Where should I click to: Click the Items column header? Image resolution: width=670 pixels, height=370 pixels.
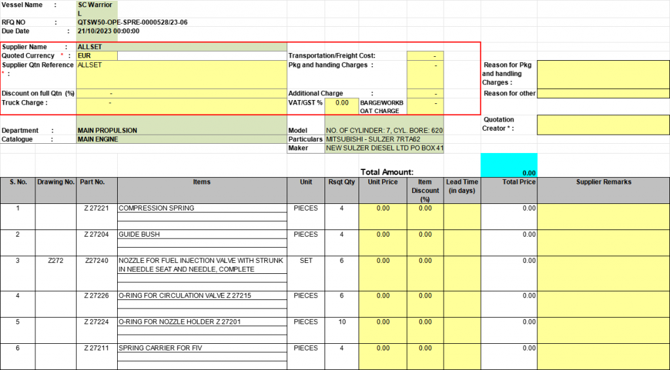[202, 190]
